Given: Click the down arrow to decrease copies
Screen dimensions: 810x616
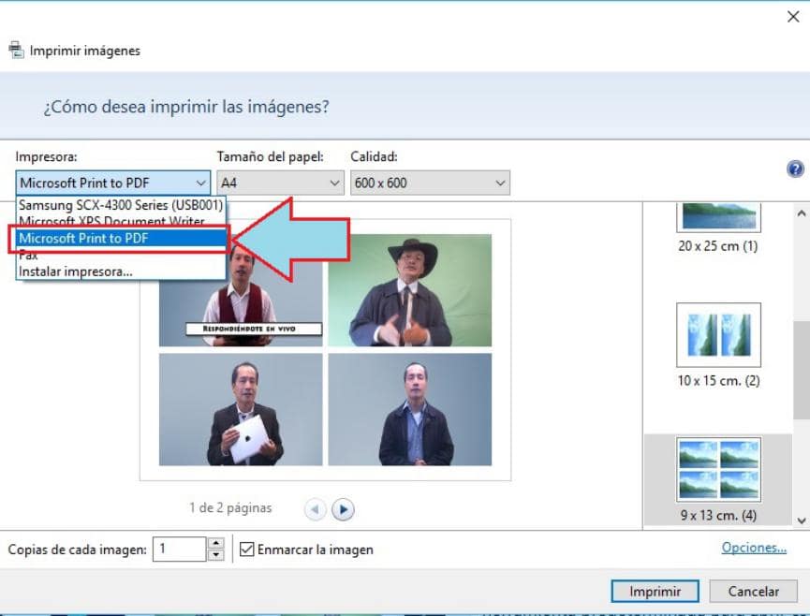Looking at the screenshot, I should coord(215,555).
